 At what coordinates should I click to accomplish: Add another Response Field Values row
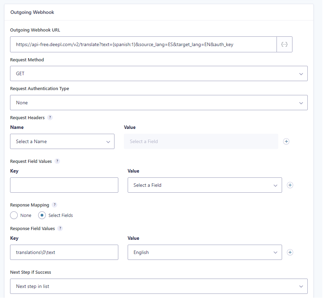click(290, 252)
